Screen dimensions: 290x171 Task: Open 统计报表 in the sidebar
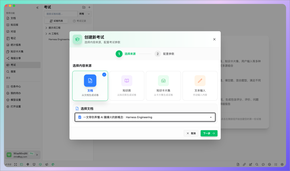pyautogui.click(x=23, y=45)
